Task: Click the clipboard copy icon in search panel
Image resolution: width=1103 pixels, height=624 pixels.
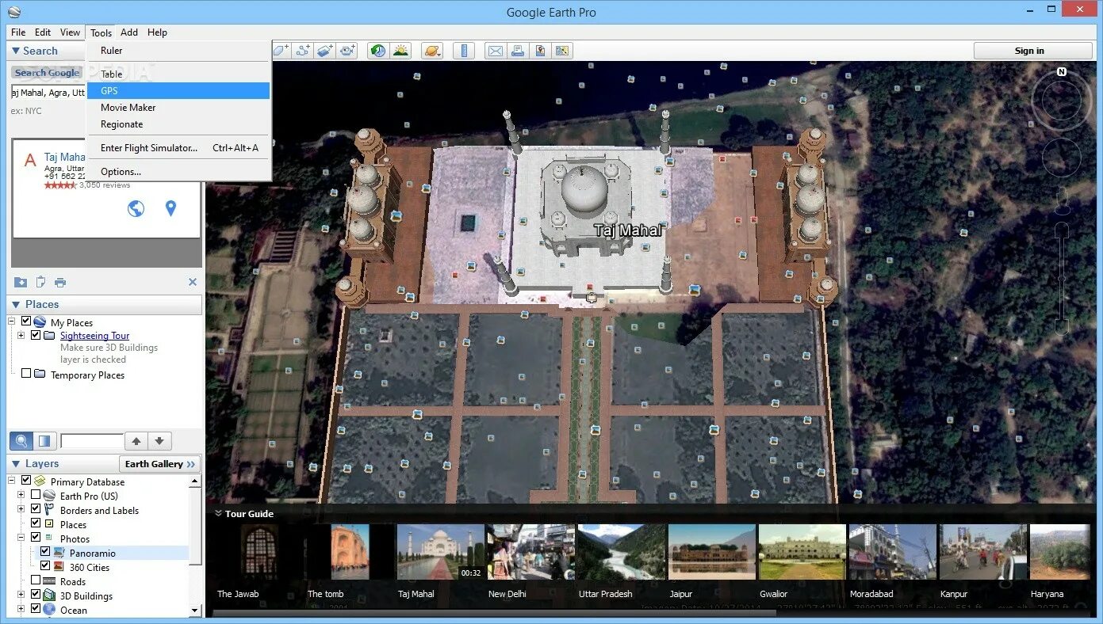Action: tap(40, 282)
